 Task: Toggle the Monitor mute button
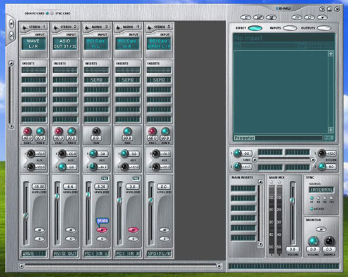pos(321,229)
